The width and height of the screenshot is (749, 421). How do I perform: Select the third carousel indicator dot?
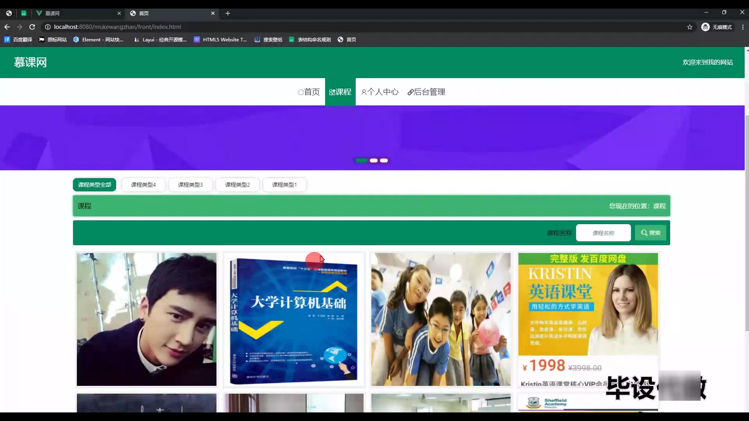[384, 161]
